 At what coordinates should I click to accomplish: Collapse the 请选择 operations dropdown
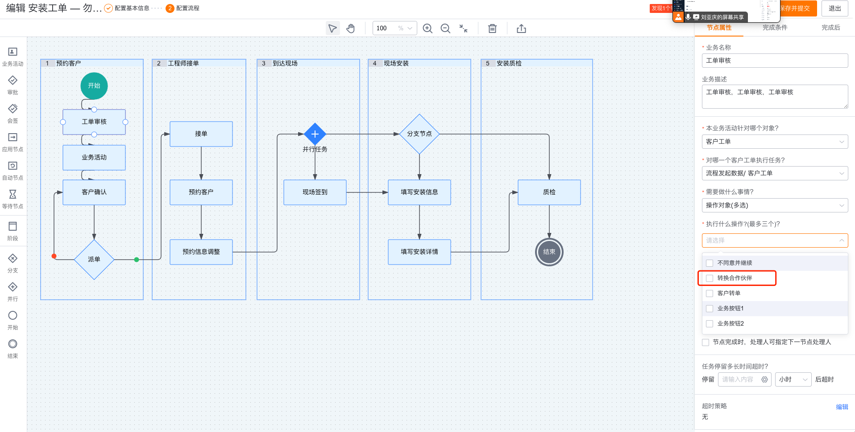pos(775,240)
